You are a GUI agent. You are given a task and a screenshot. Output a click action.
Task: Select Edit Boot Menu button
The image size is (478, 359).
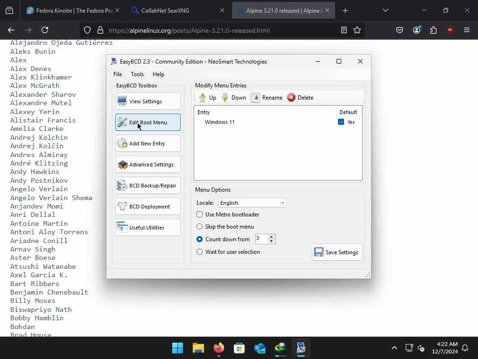click(148, 122)
